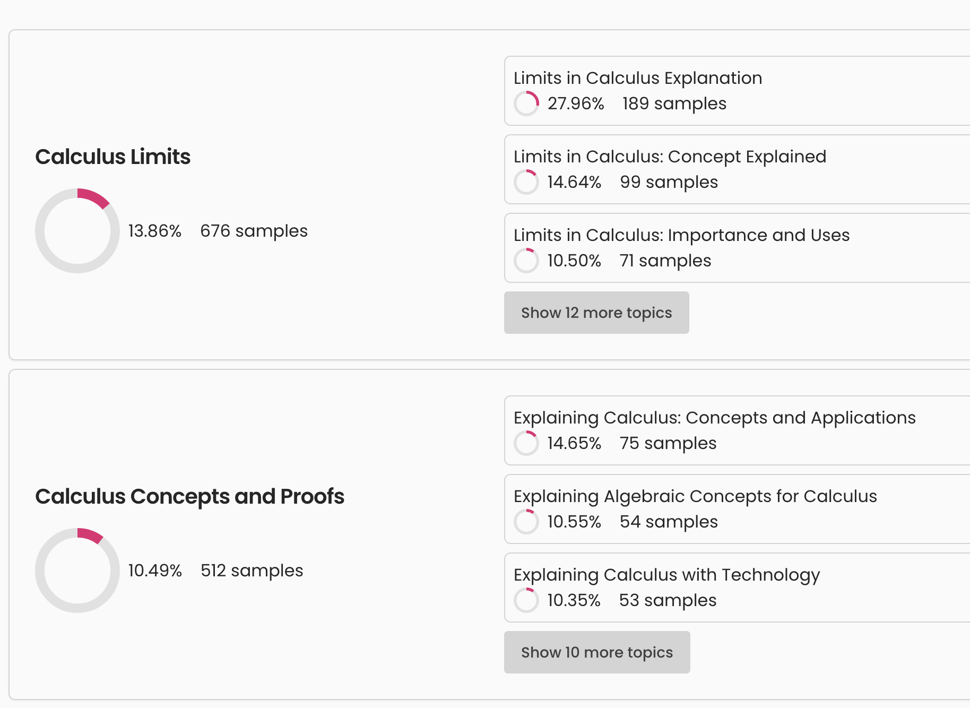This screenshot has width=970, height=708.
Task: Click the 676 samples label
Action: (254, 231)
